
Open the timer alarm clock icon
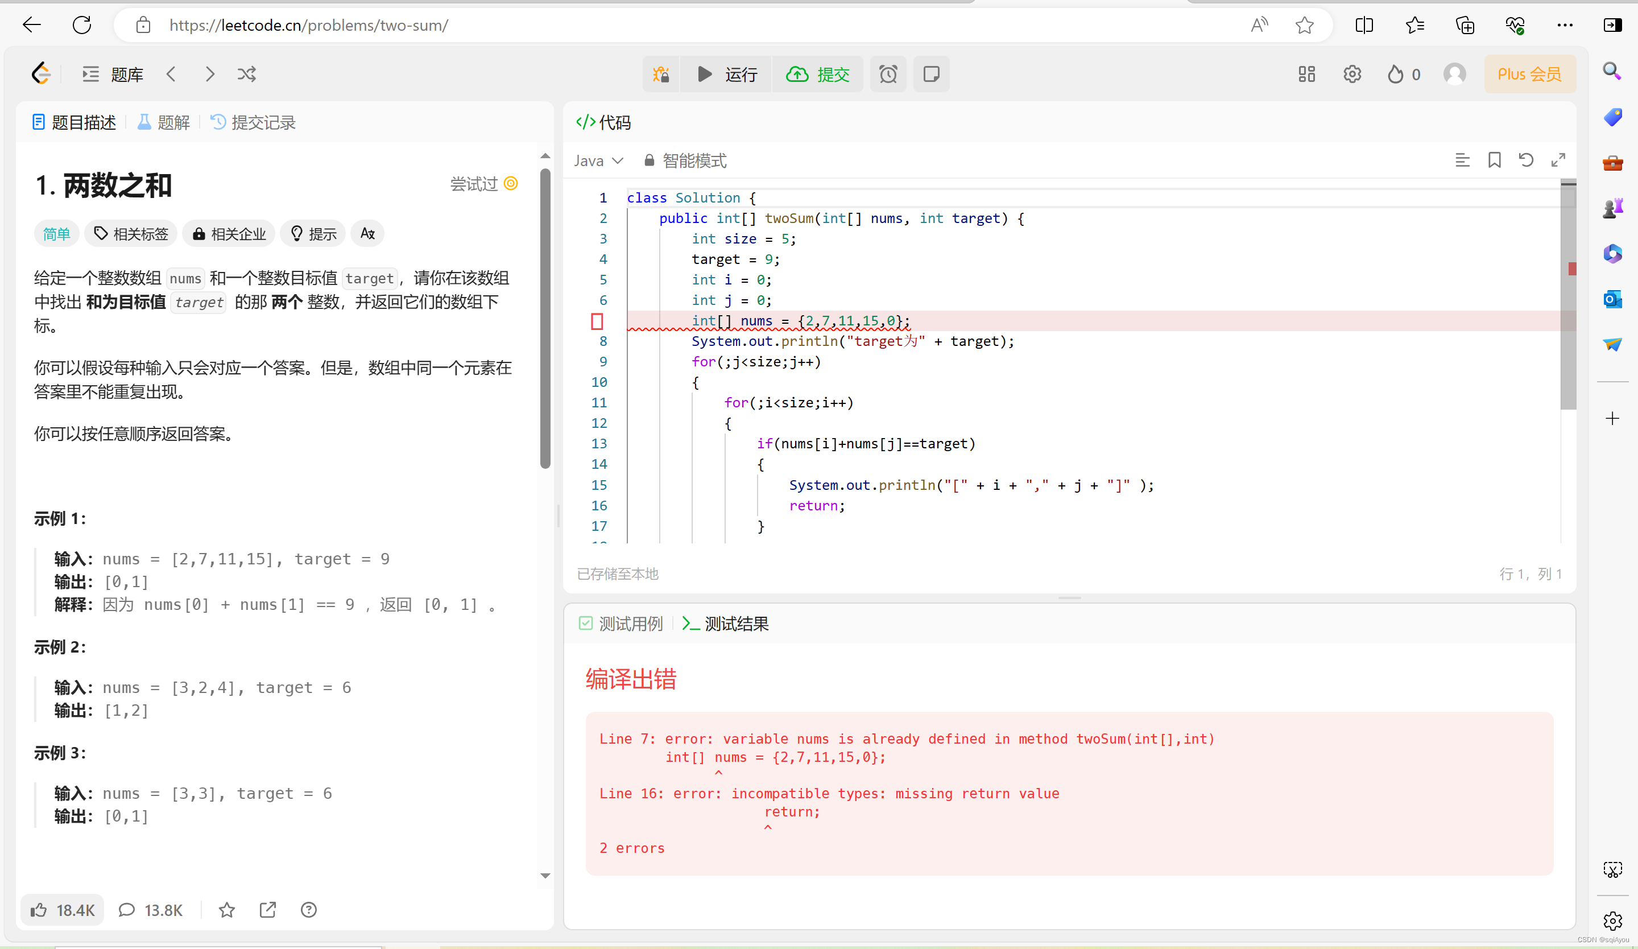click(x=888, y=74)
